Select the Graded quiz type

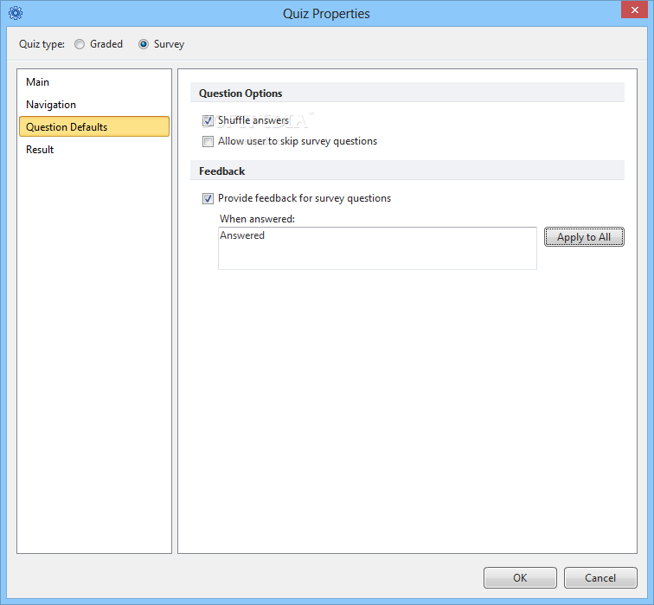point(80,44)
